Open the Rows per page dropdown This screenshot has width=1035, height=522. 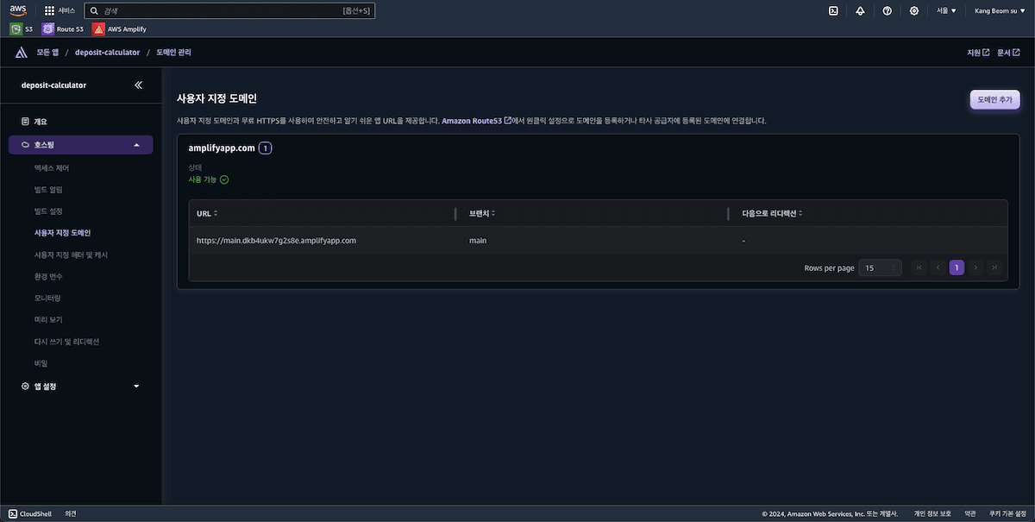[x=880, y=268]
